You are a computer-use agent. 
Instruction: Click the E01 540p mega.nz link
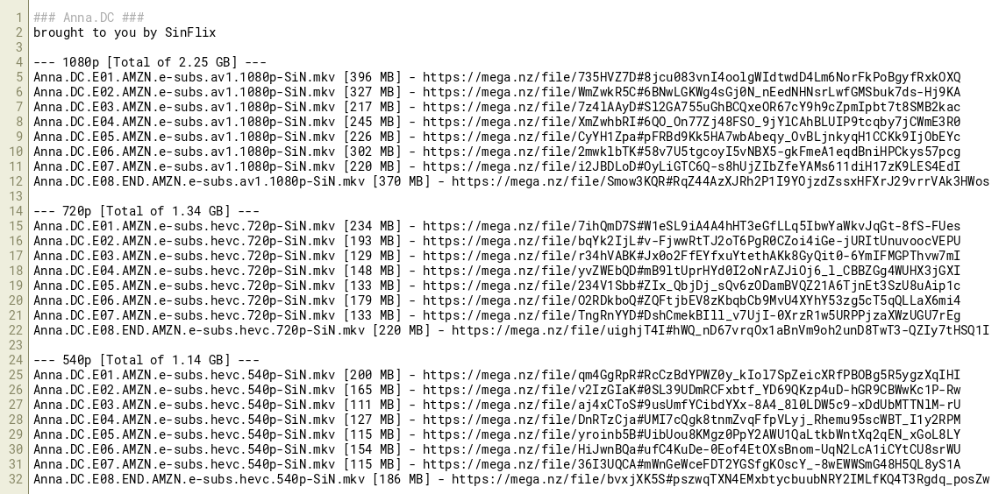click(691, 375)
